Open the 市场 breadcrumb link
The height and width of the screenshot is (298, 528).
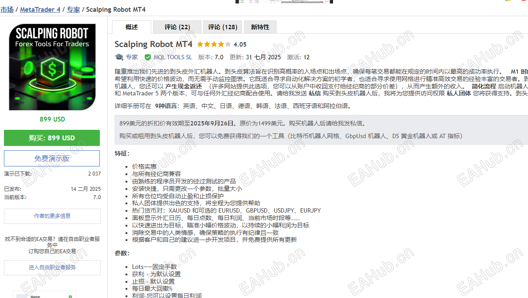pyautogui.click(x=7, y=9)
